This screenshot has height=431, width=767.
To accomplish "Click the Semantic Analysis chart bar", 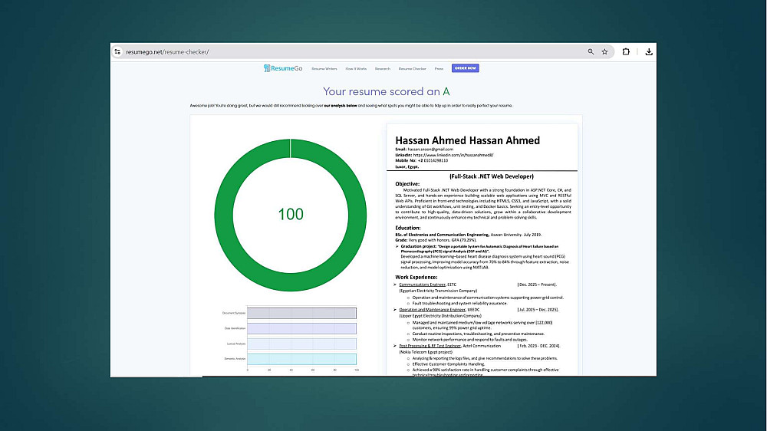I will coord(301,359).
